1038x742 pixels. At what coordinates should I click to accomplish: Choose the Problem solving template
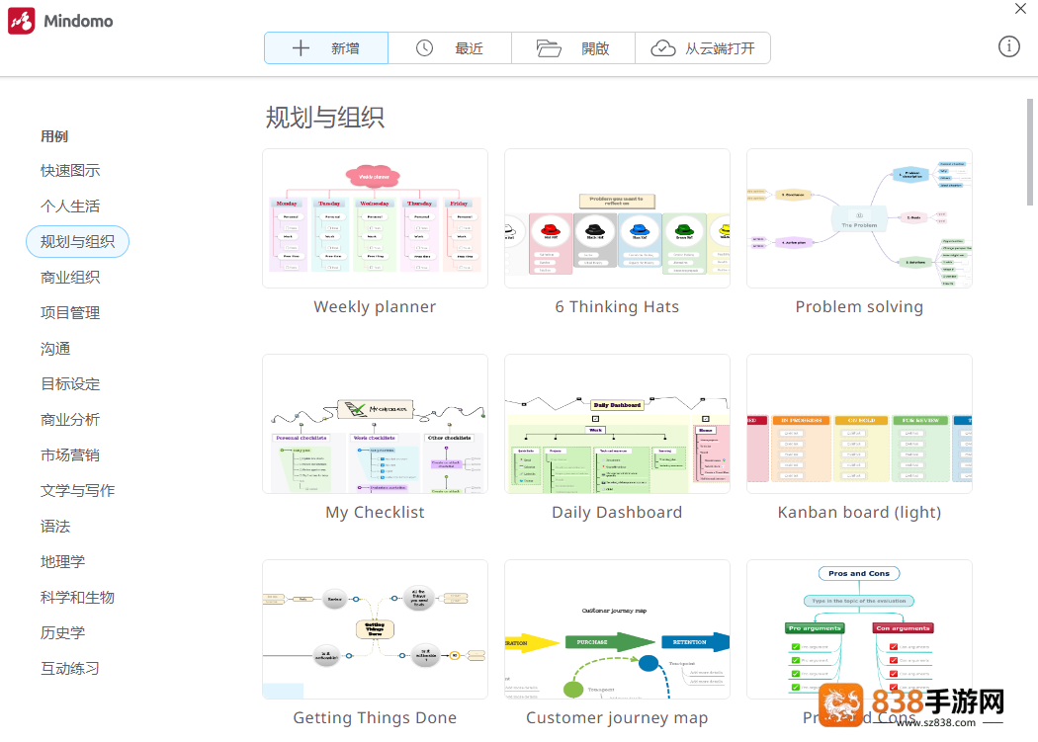pos(859,218)
